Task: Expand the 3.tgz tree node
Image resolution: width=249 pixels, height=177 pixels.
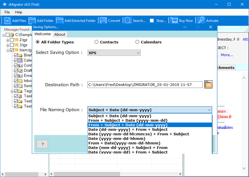Action: [8, 45]
